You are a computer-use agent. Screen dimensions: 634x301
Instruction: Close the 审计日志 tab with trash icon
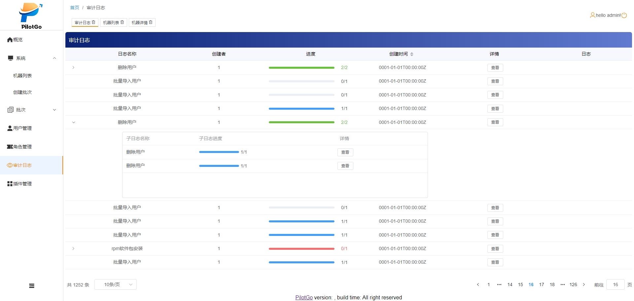pos(93,22)
